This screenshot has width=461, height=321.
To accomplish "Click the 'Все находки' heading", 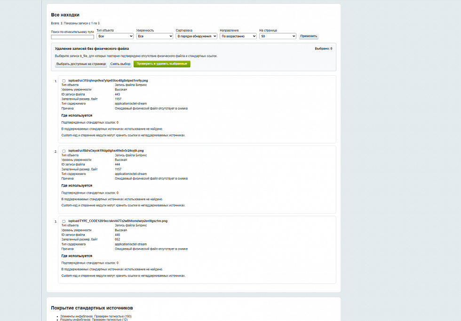I will click(x=65, y=15).
